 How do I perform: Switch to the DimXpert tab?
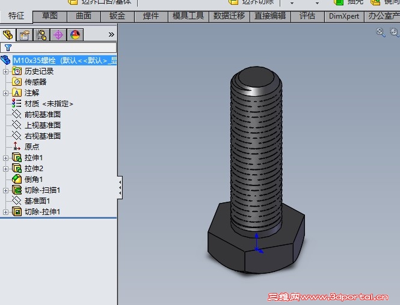pos(344,16)
